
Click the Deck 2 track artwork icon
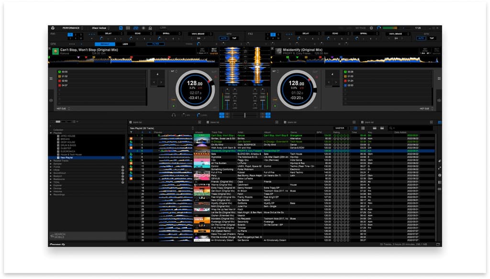click(278, 51)
